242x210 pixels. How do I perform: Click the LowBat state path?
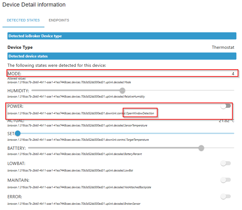70,171
